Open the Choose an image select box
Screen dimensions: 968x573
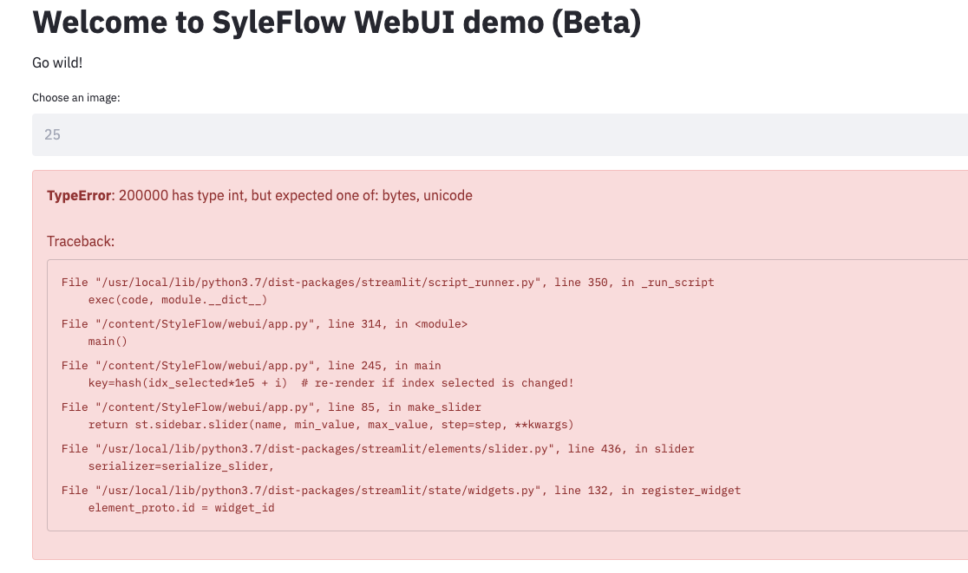500,135
